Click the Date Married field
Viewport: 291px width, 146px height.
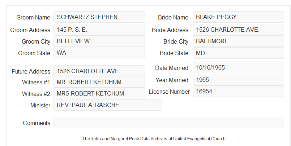pyautogui.click(x=238, y=67)
